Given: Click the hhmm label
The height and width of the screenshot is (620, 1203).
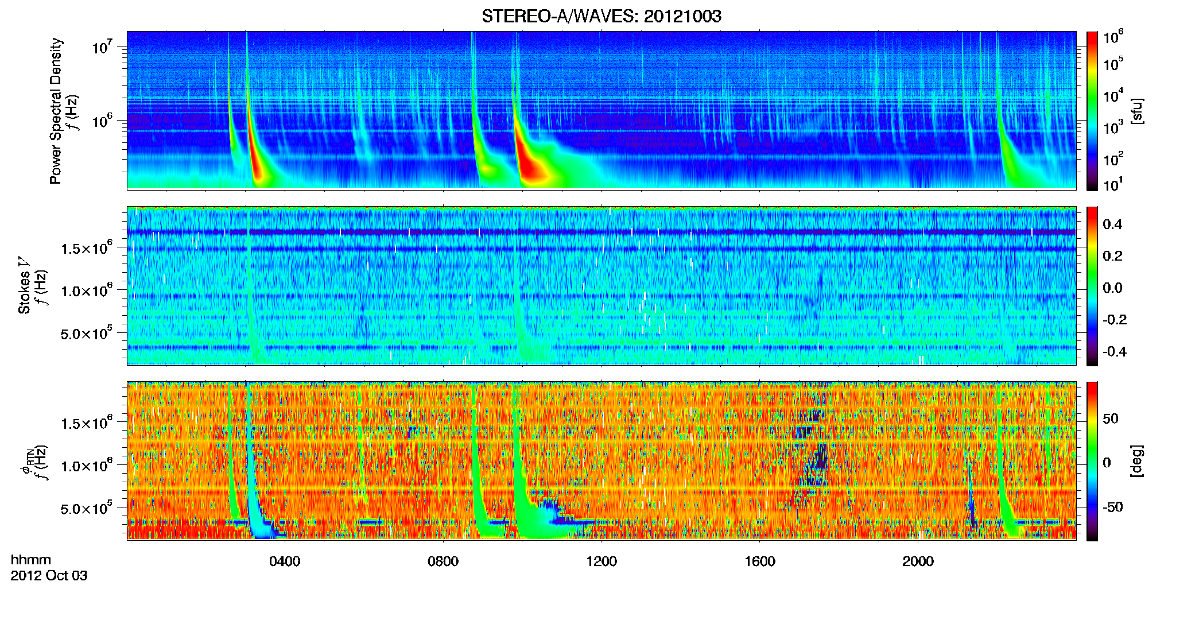Looking at the screenshot, I should pos(31,560).
